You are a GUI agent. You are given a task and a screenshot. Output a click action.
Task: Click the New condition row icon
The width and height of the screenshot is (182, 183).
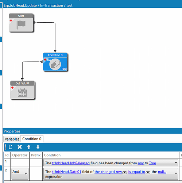click(11, 147)
